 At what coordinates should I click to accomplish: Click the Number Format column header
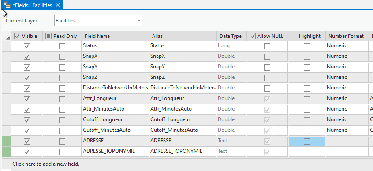(347, 36)
